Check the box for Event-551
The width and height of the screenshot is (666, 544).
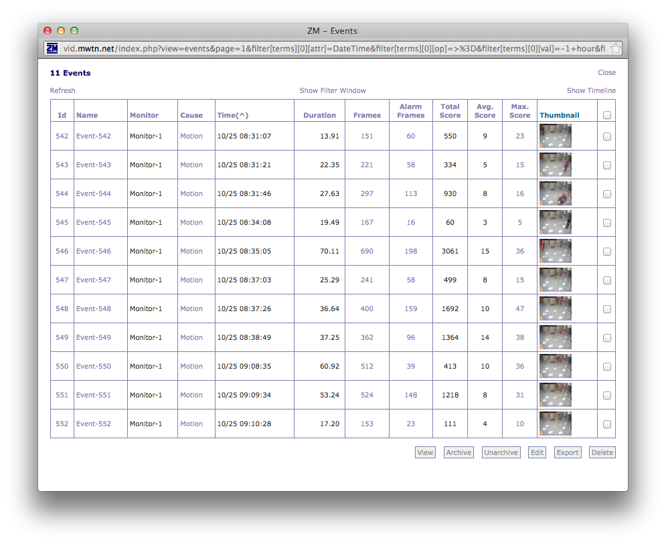pyautogui.click(x=607, y=395)
